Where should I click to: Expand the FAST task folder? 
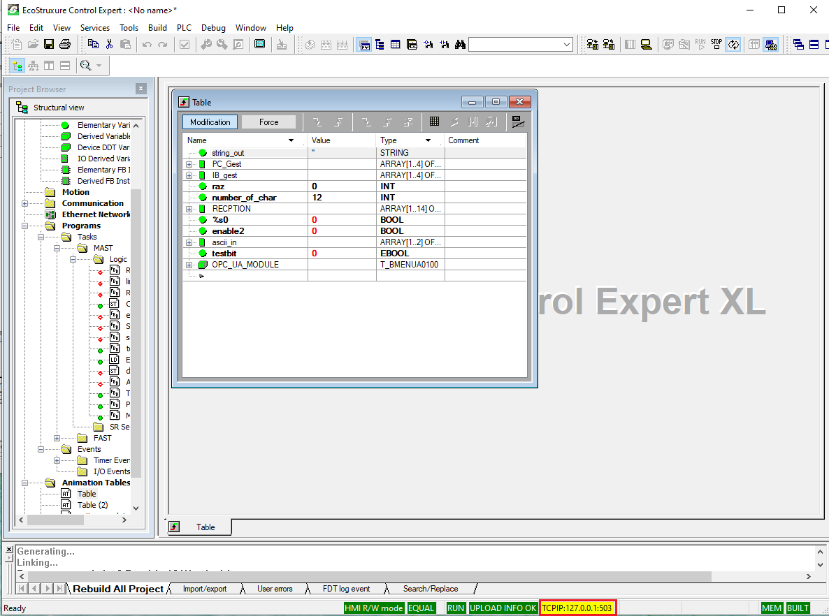(x=57, y=438)
